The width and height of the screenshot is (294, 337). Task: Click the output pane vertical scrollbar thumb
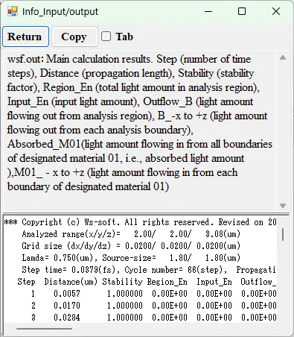click(x=283, y=235)
